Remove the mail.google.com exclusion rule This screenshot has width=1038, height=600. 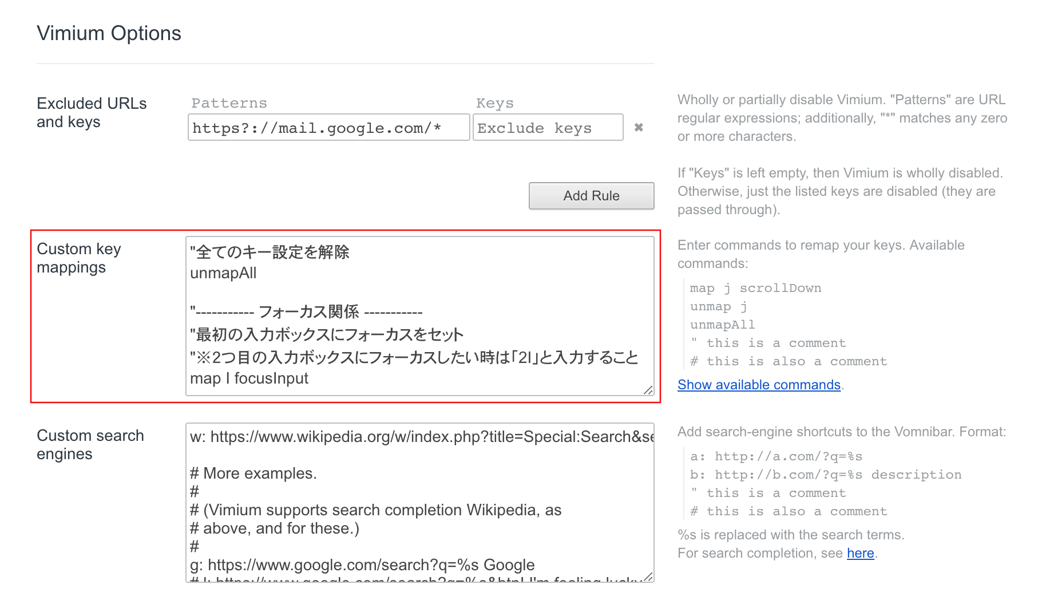click(x=639, y=128)
